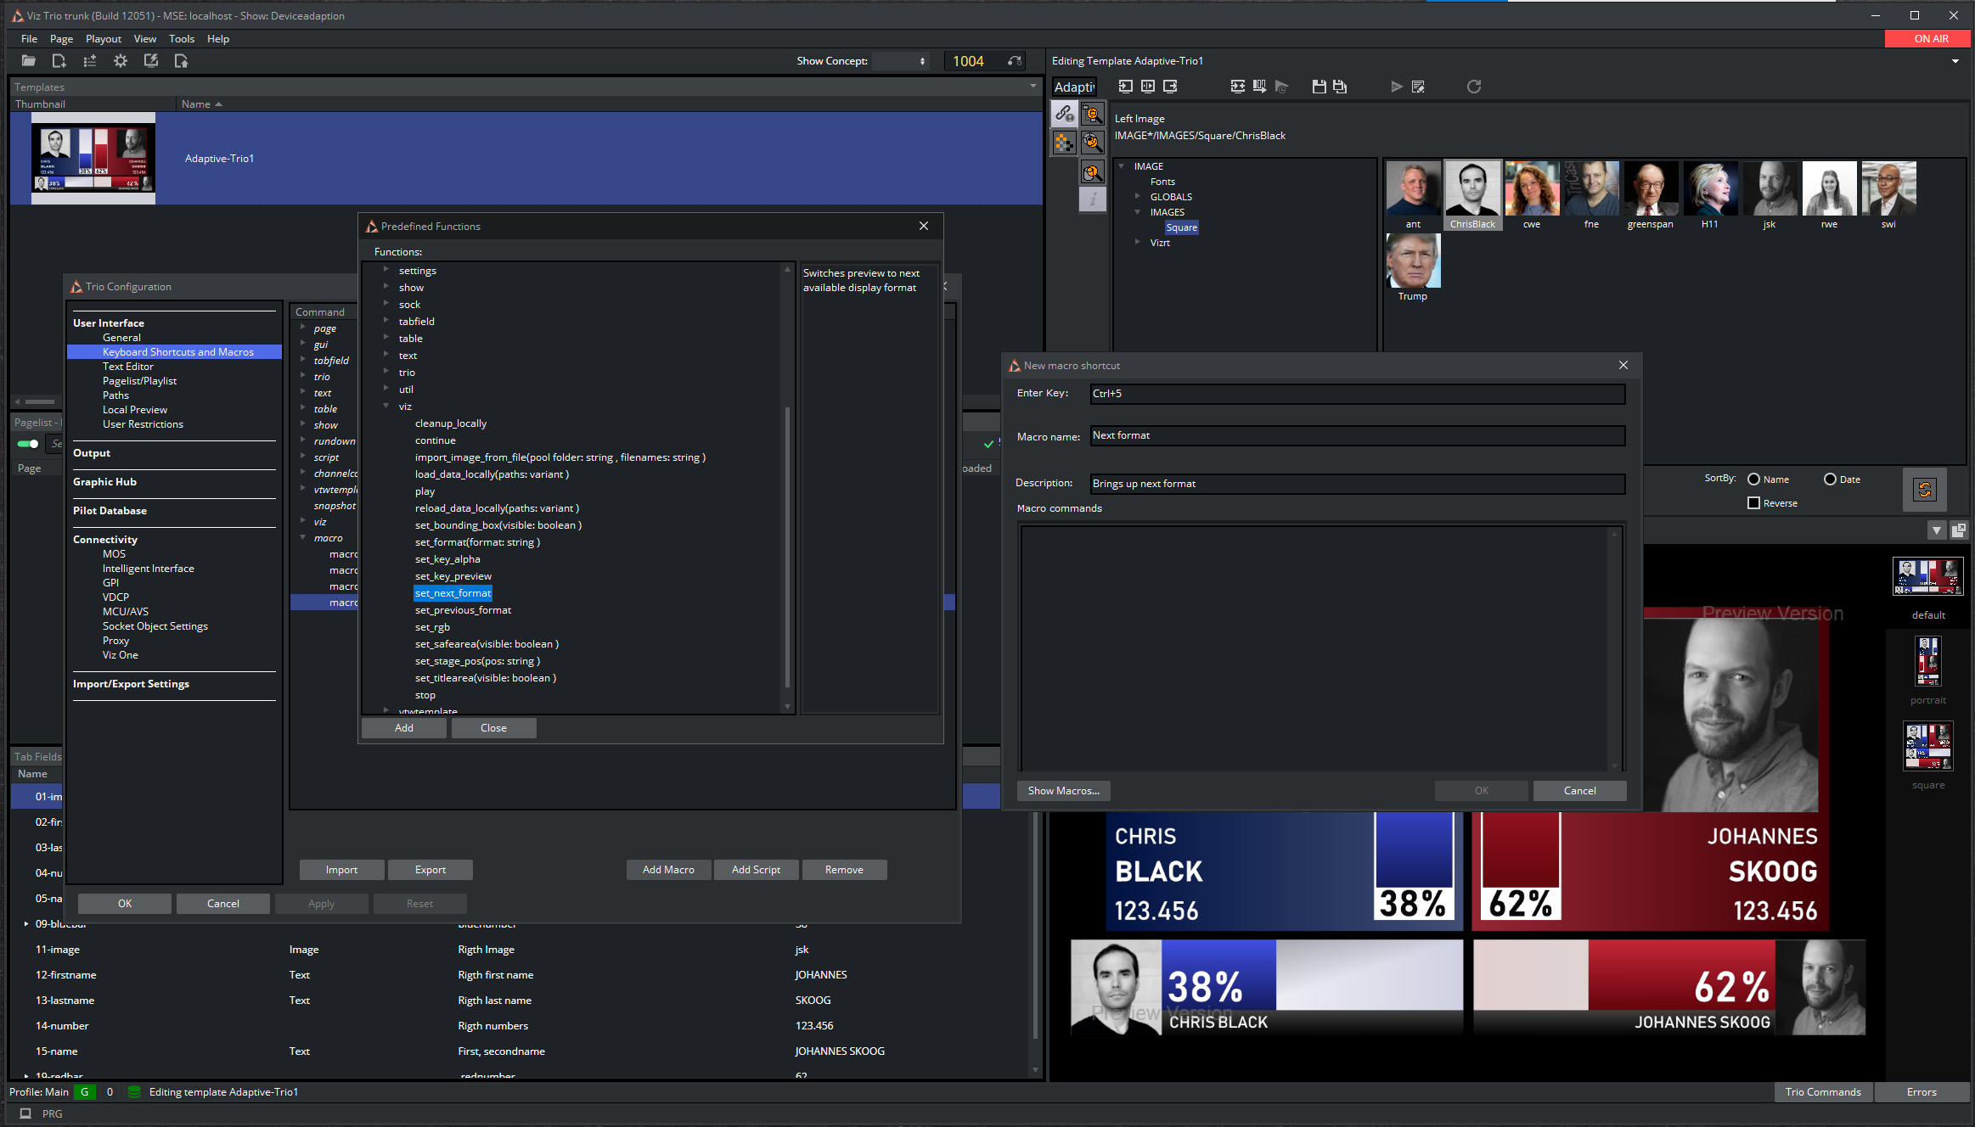Select the chain link tool icon
The width and height of the screenshot is (1975, 1127).
pyautogui.click(x=1064, y=113)
